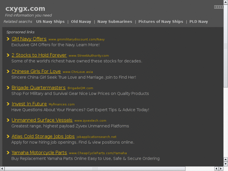Click the horizontal scrollbar thumb
Screen dimensions: 228x171
click(x=95, y=169)
